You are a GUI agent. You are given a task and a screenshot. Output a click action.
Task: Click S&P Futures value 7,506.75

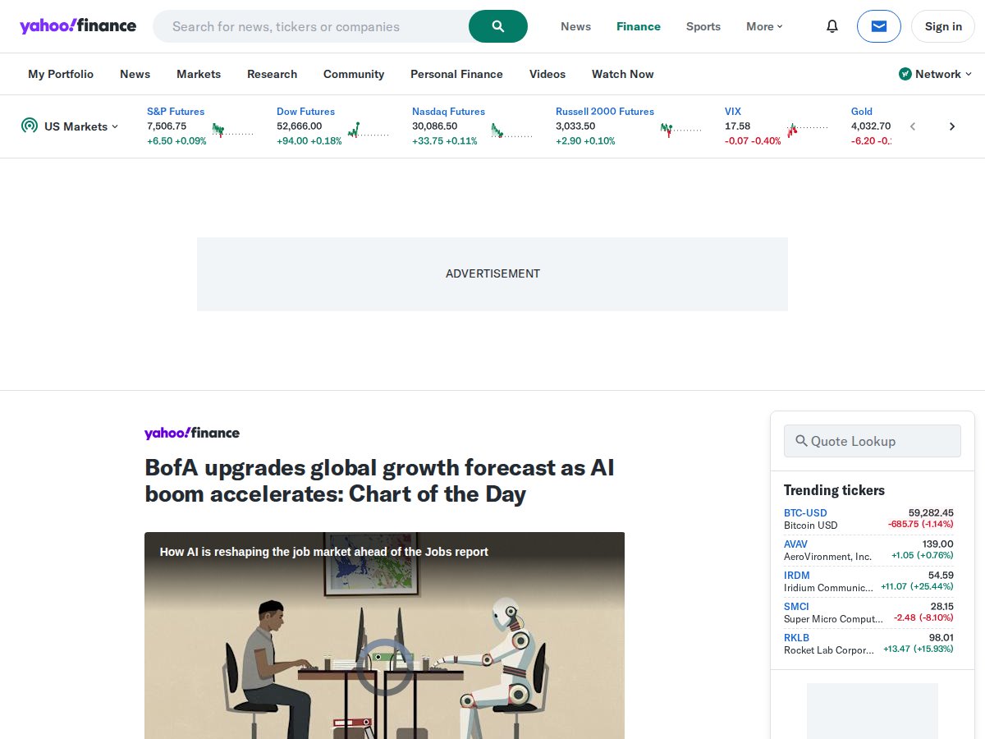coord(167,126)
